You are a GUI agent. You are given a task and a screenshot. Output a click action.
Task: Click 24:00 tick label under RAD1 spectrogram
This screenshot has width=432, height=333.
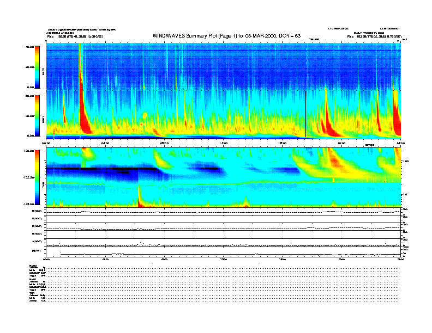tap(400, 143)
